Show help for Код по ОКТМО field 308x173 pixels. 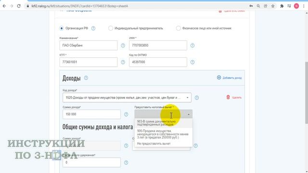point(192,62)
